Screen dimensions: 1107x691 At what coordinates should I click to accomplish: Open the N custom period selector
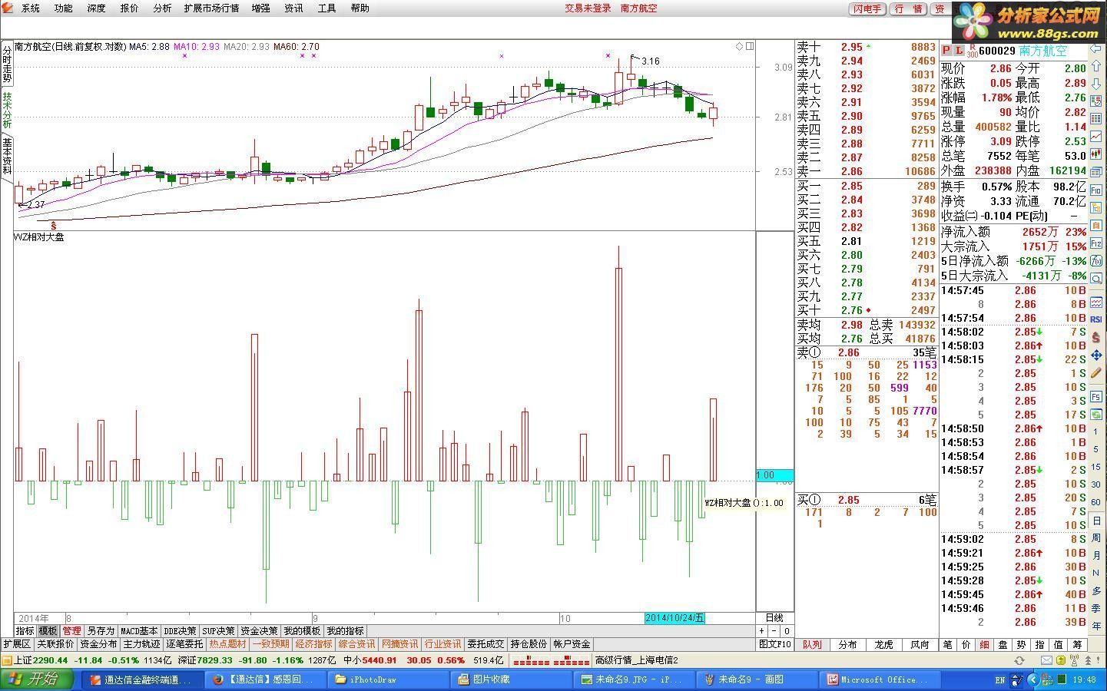pos(1096,572)
